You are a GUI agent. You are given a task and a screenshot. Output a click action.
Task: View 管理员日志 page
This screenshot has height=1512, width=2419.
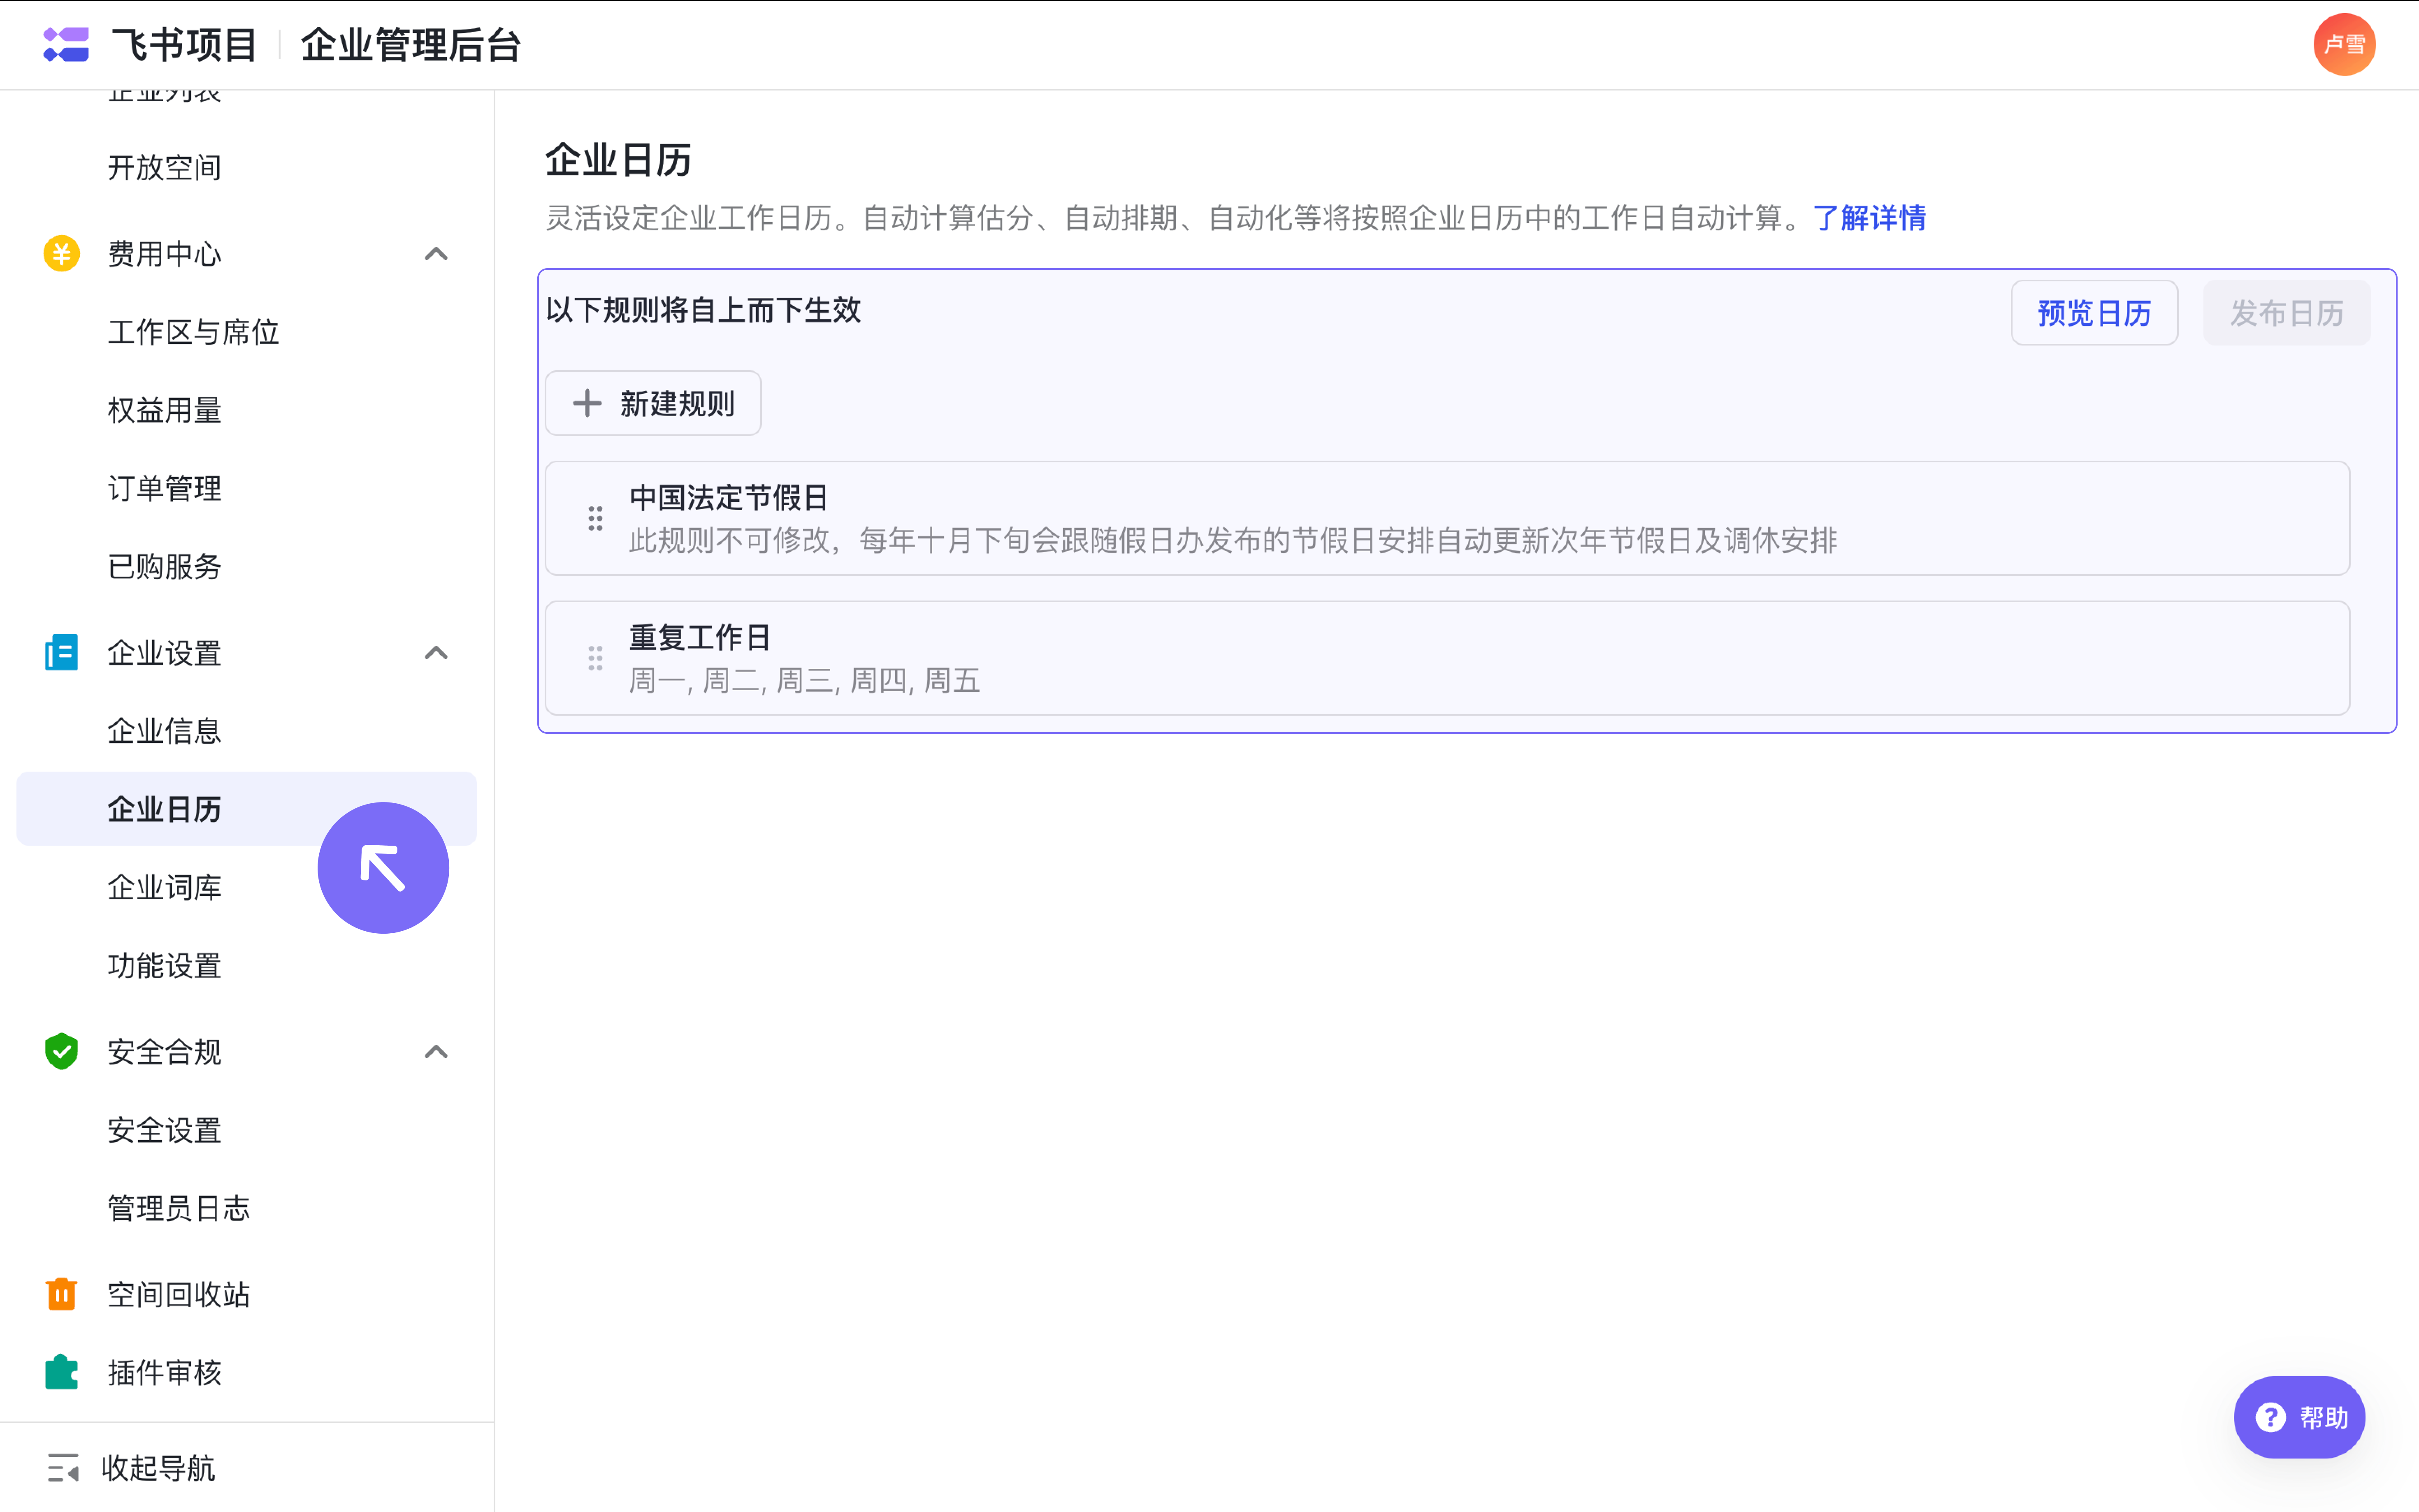tap(178, 1208)
